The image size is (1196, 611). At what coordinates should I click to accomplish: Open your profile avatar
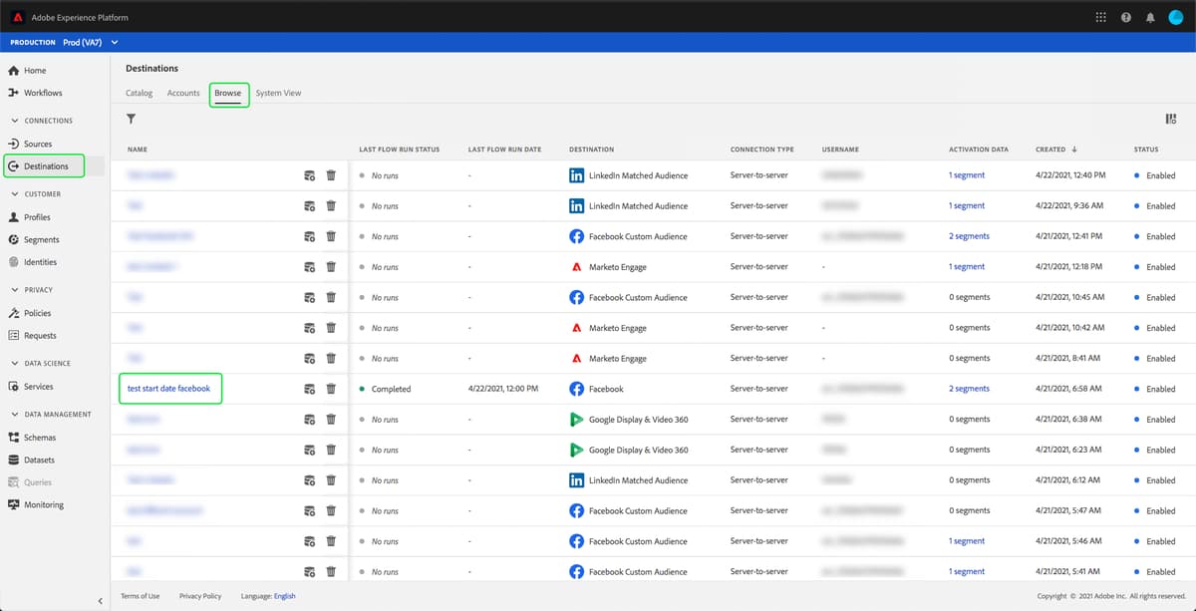[x=1175, y=16]
